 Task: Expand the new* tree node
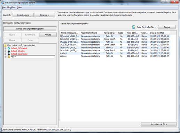tap(5, 57)
